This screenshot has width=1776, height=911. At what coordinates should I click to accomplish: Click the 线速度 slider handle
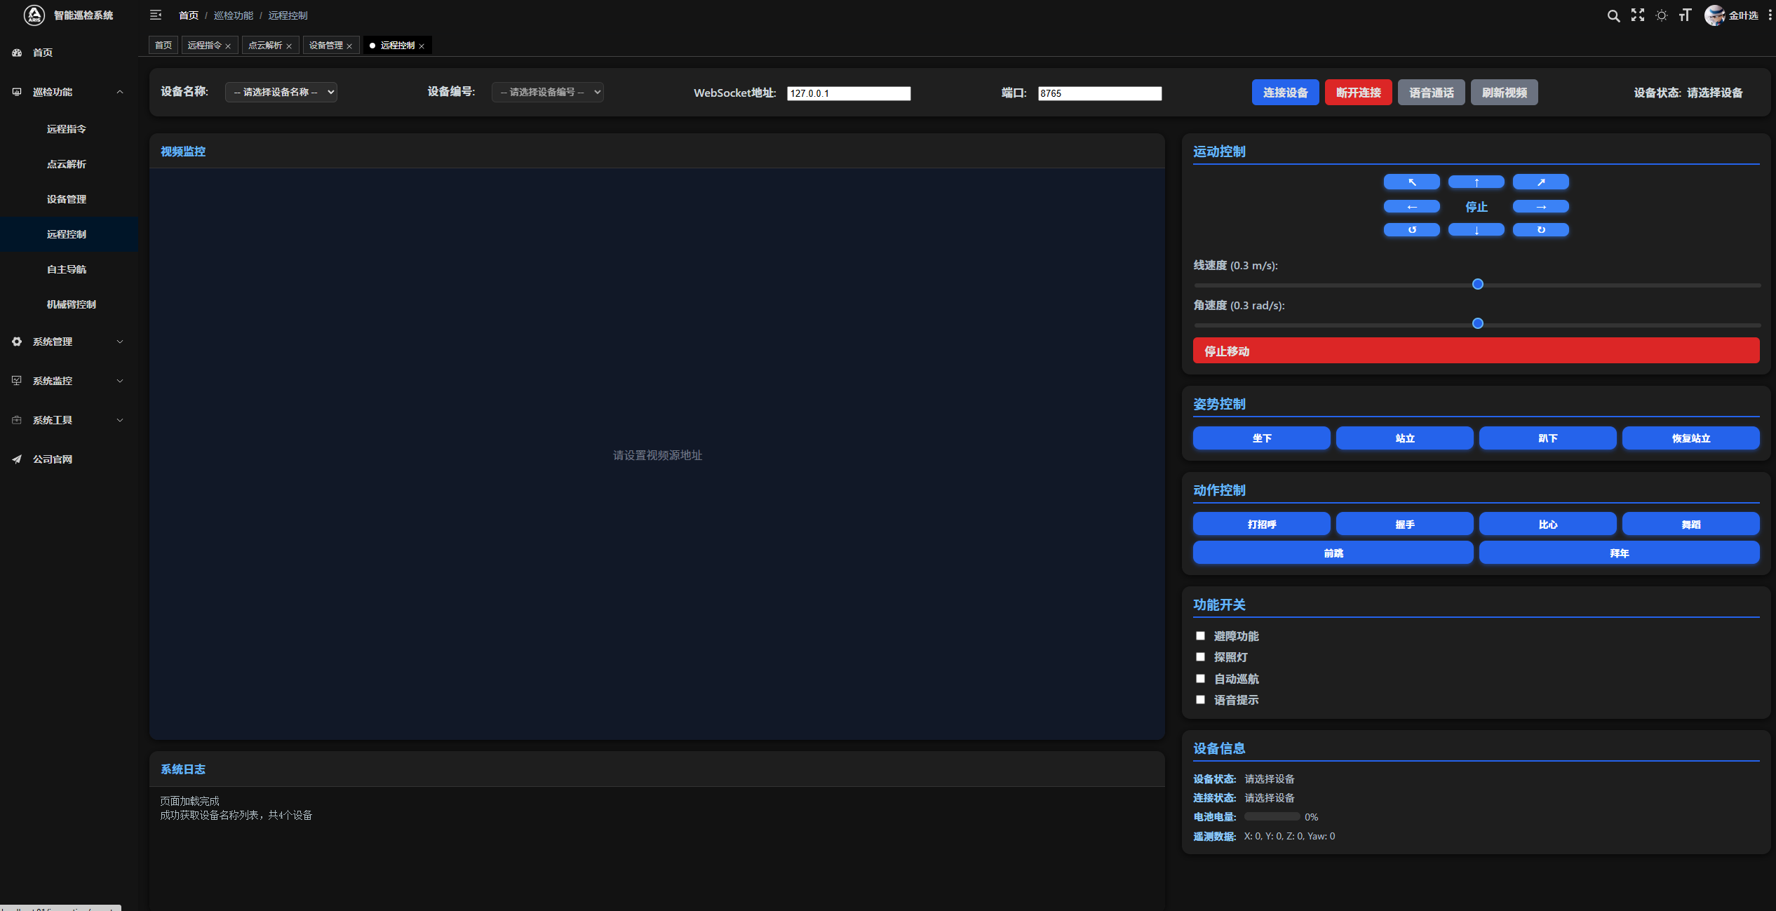point(1478,284)
